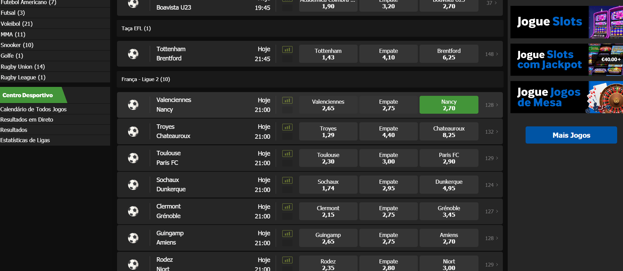
Task: Open the Resultados link
Action: pyautogui.click(x=55, y=130)
